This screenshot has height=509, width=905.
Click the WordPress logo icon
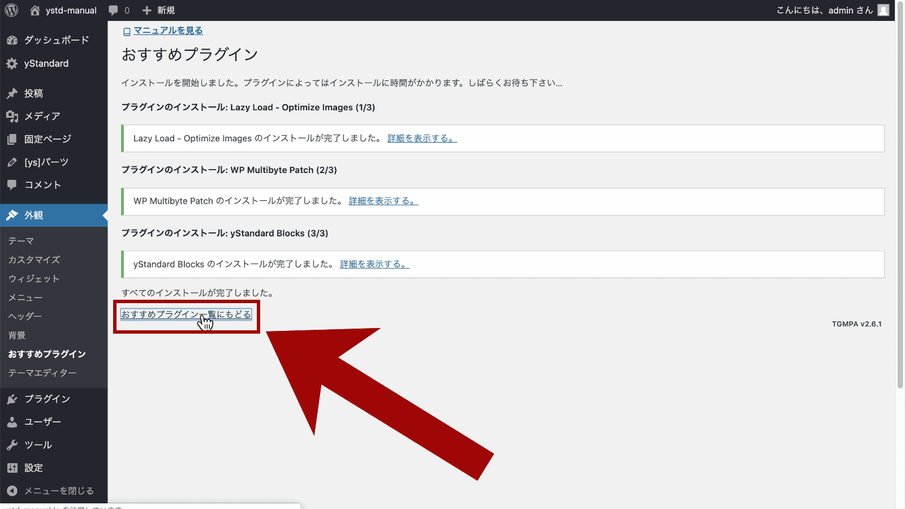pos(11,10)
